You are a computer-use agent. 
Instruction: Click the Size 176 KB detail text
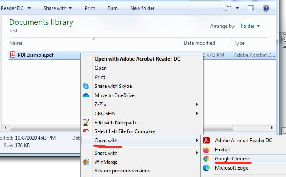pyautogui.click(x=17, y=145)
